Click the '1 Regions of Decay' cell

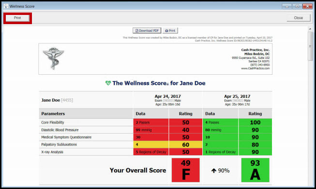[x=221, y=152]
